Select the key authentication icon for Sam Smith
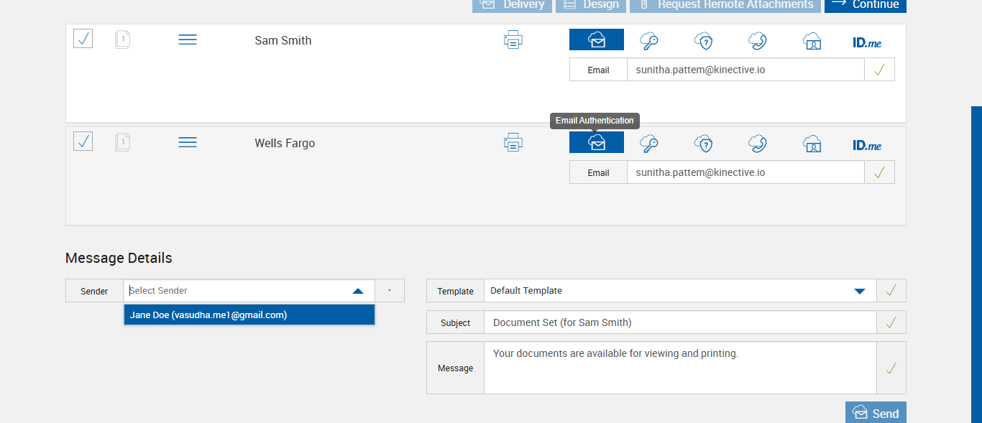Image resolution: width=982 pixels, height=423 pixels. tap(649, 41)
